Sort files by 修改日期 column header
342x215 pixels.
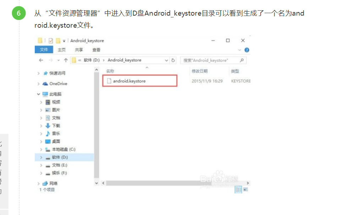coord(199,71)
